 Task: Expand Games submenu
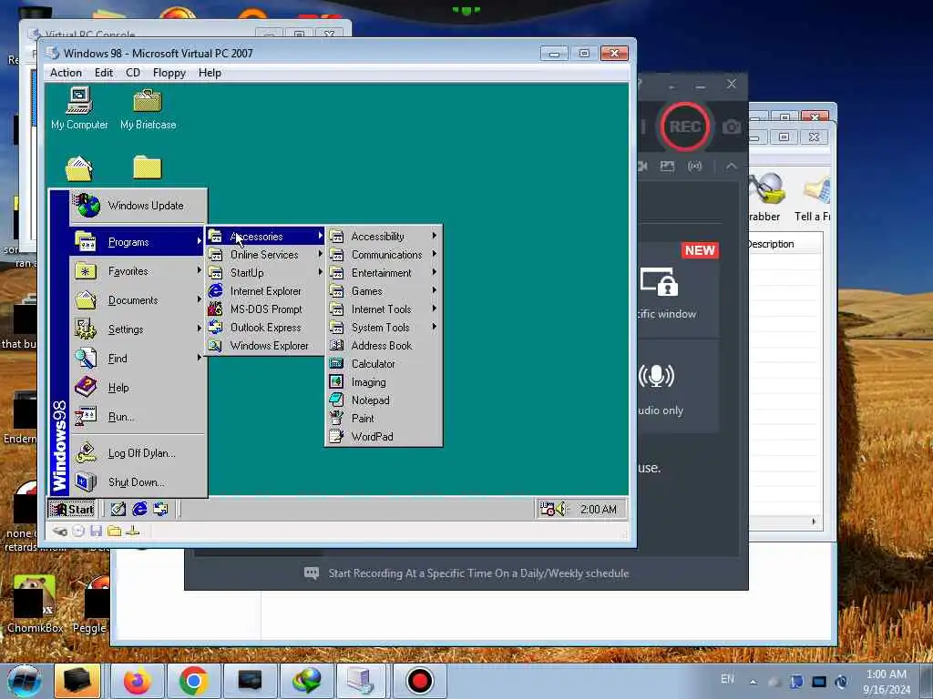pyautogui.click(x=384, y=290)
